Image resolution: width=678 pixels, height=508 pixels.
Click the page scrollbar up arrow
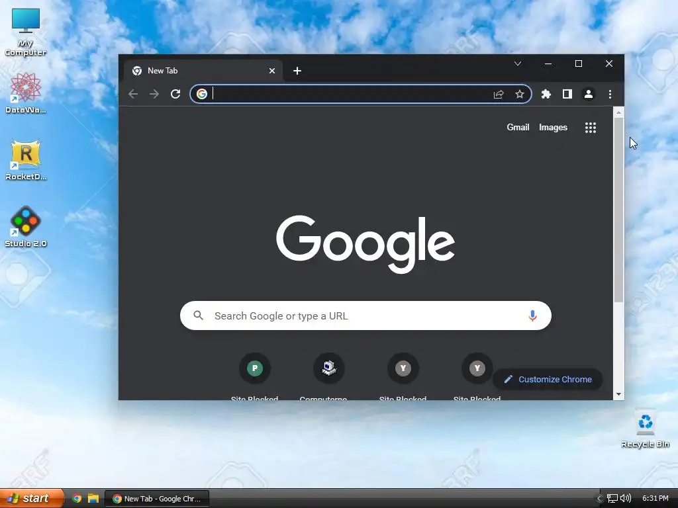619,112
